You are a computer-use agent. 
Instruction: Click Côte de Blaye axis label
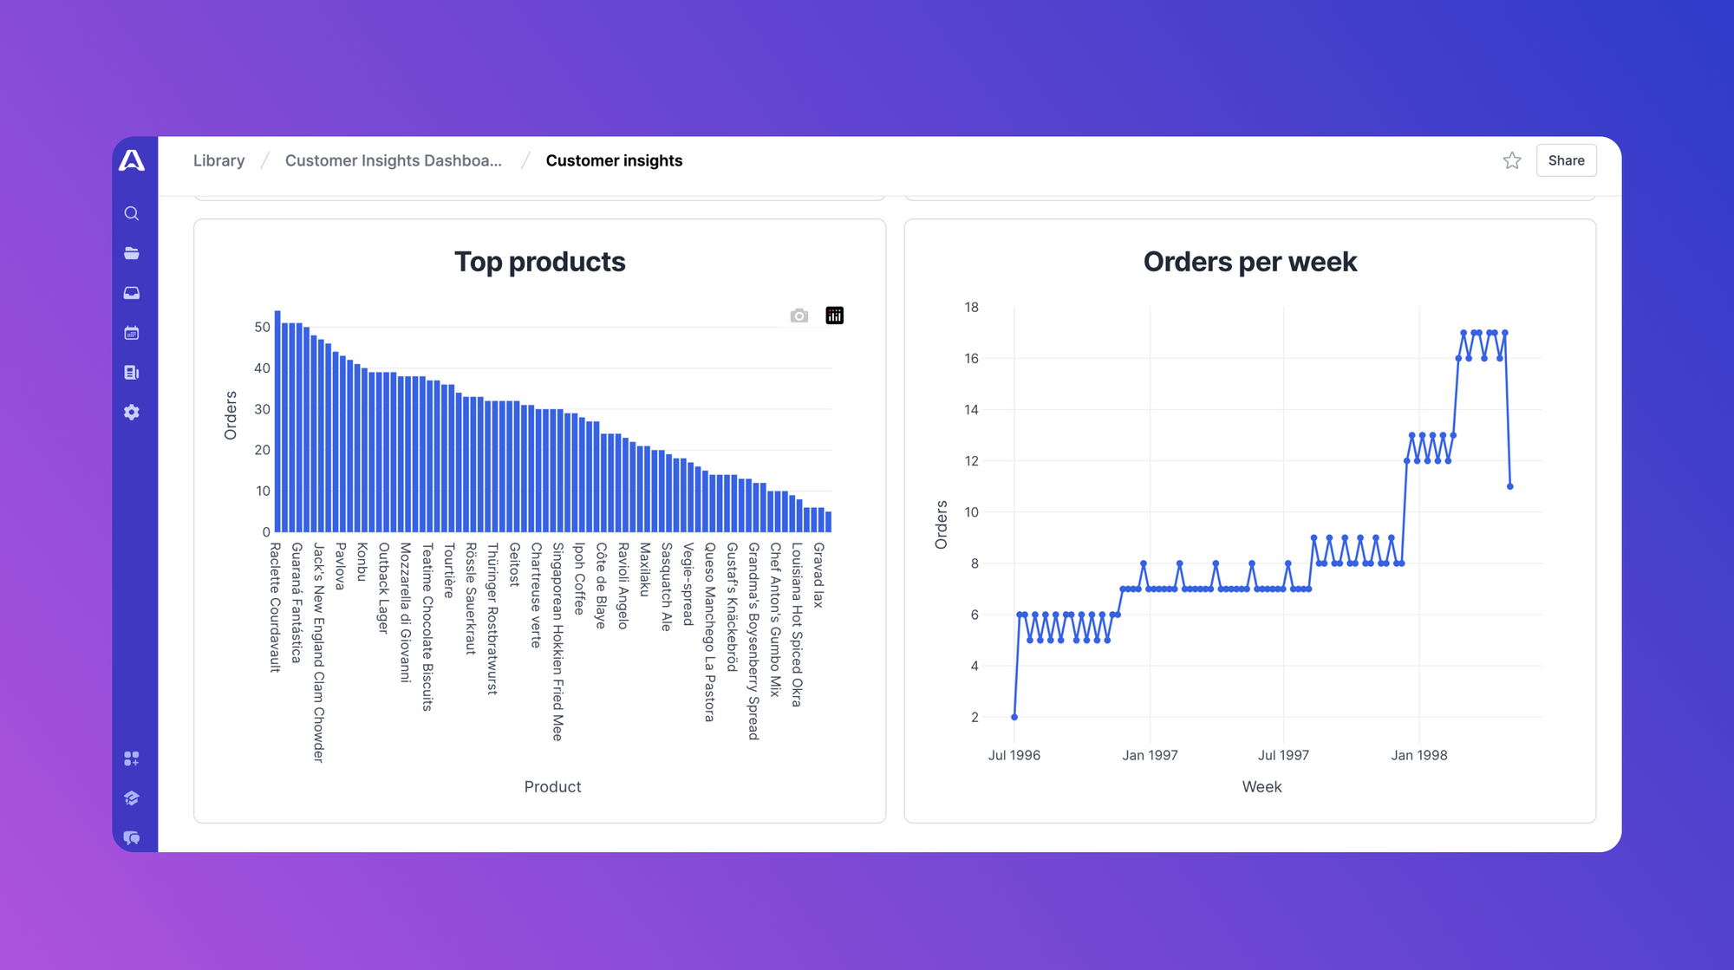pyautogui.click(x=601, y=586)
